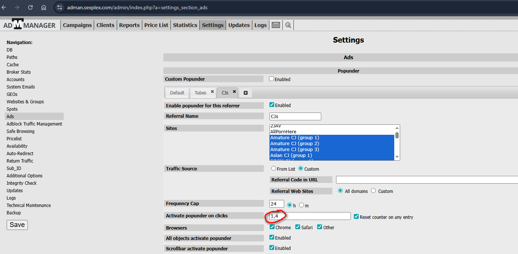Add a new referrer tab with plus icon
The image size is (518, 254).
click(246, 93)
